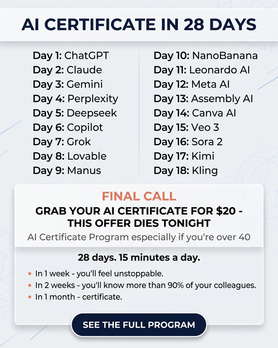Select Day 8: Lovable

[70, 156]
